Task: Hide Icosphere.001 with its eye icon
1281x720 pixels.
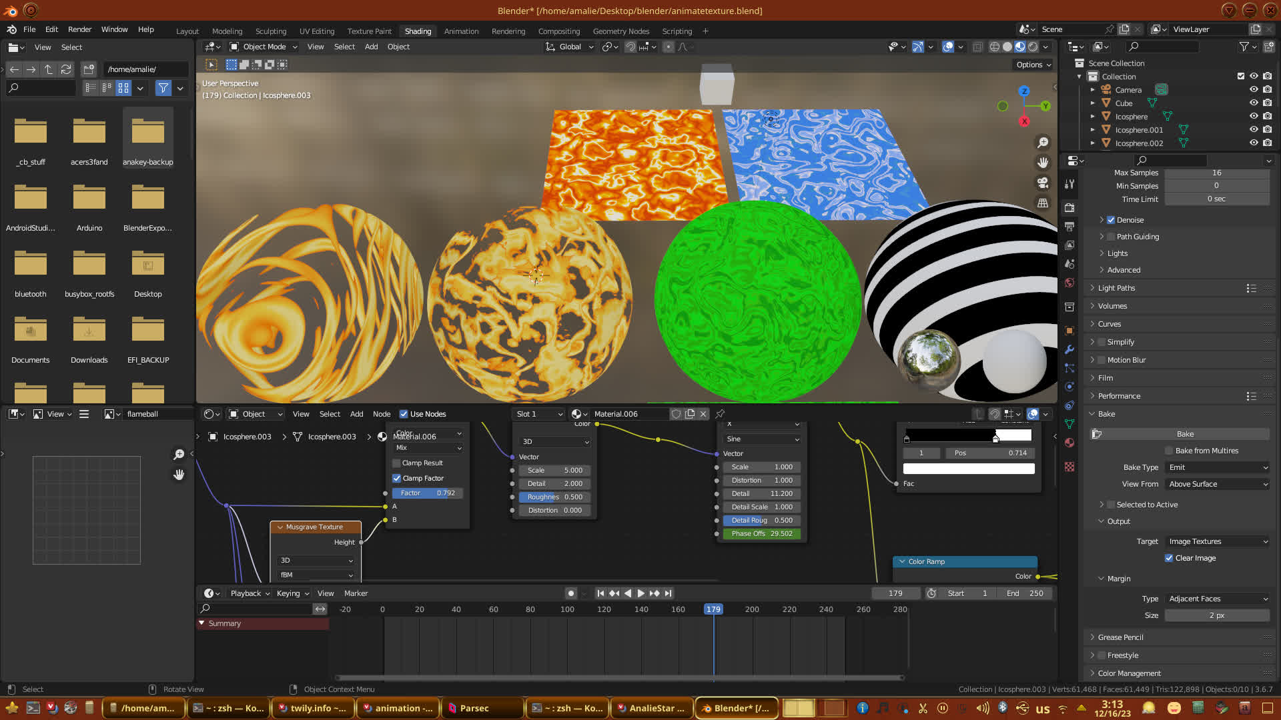Action: point(1254,130)
